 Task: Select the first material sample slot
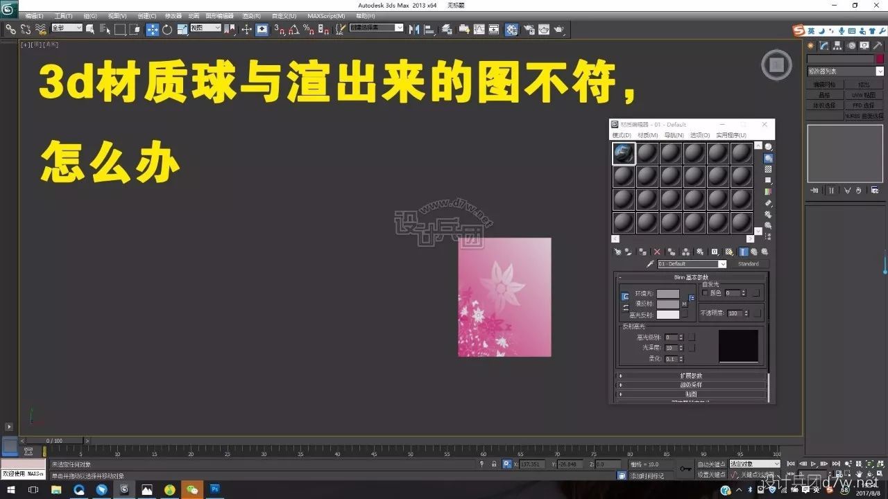(x=624, y=153)
